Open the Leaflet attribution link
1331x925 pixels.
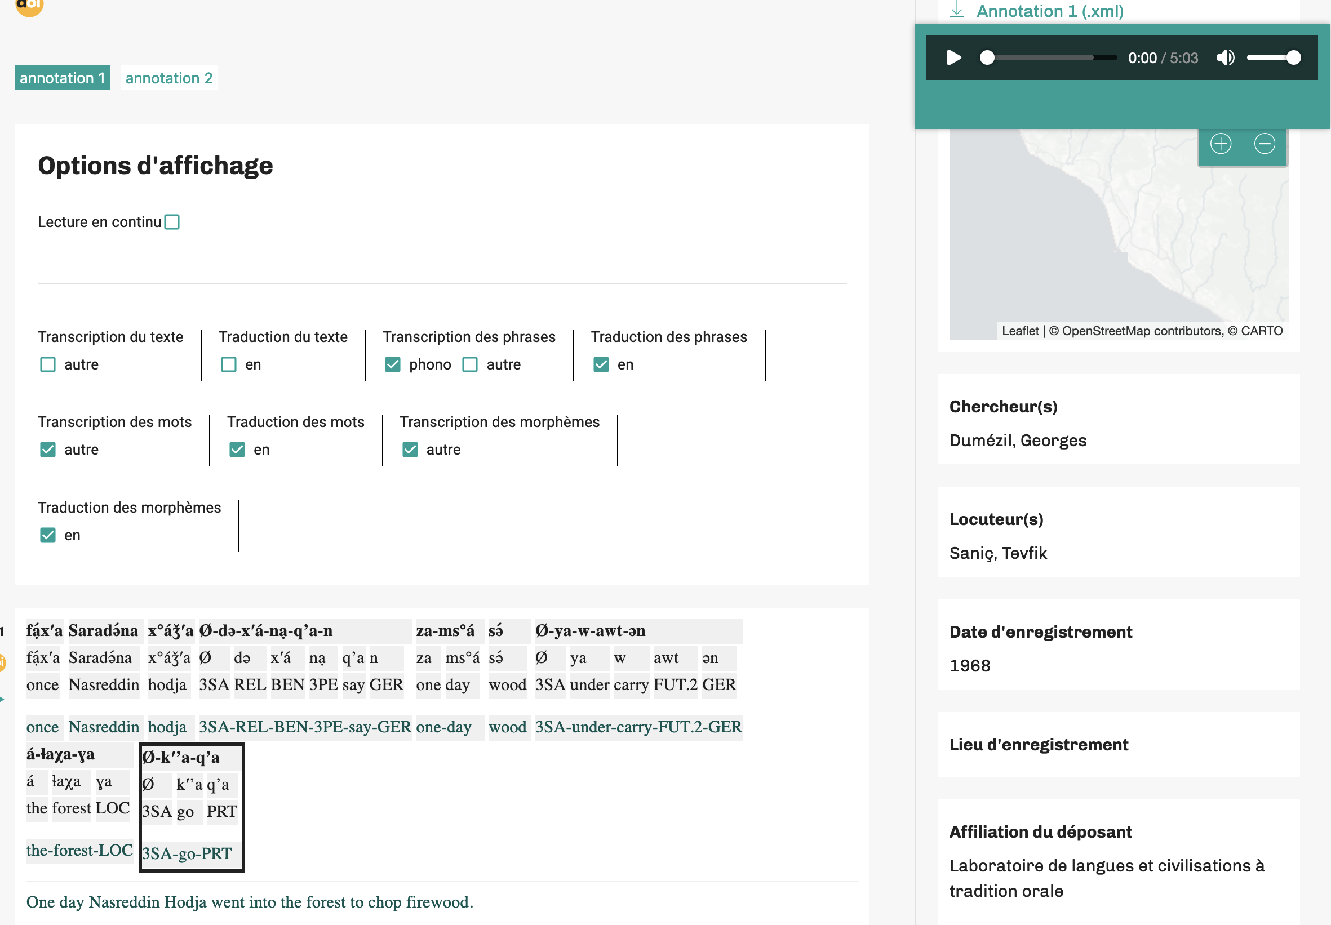(x=1021, y=331)
